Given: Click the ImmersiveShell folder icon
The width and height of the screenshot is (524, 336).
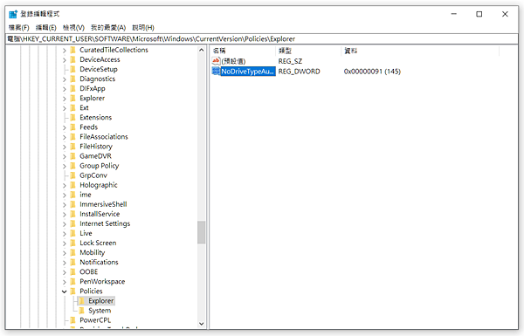Looking at the screenshot, I should pyautogui.click(x=73, y=204).
